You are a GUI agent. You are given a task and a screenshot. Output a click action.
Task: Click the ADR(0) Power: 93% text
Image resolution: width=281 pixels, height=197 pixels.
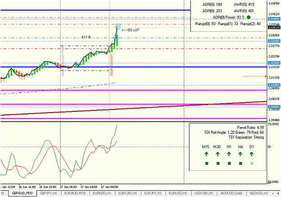(229, 18)
